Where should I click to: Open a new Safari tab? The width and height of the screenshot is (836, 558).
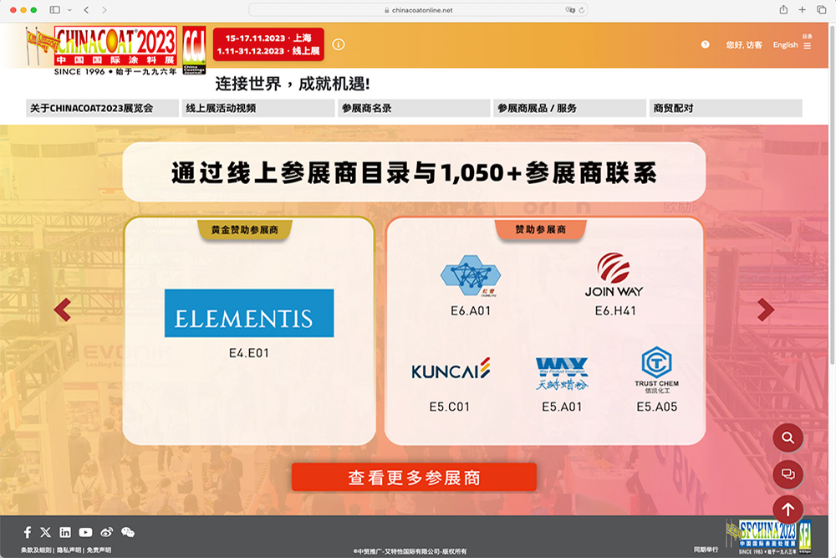pyautogui.click(x=802, y=9)
